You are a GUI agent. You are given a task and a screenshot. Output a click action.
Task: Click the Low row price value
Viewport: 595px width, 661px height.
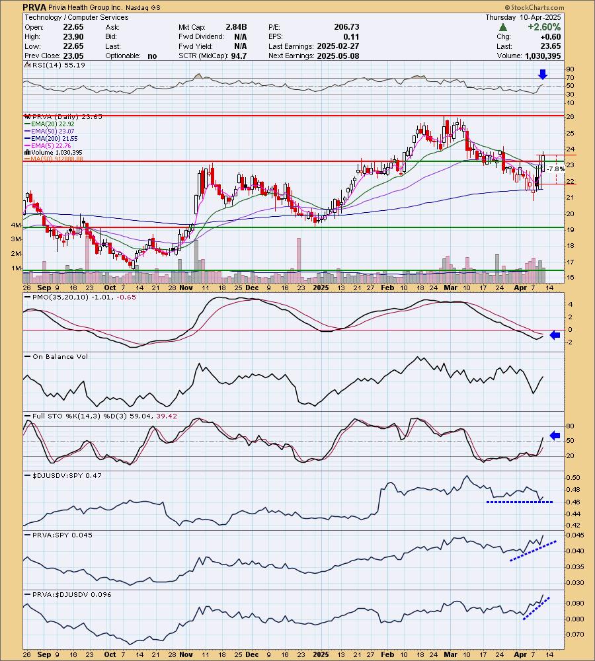(73, 46)
